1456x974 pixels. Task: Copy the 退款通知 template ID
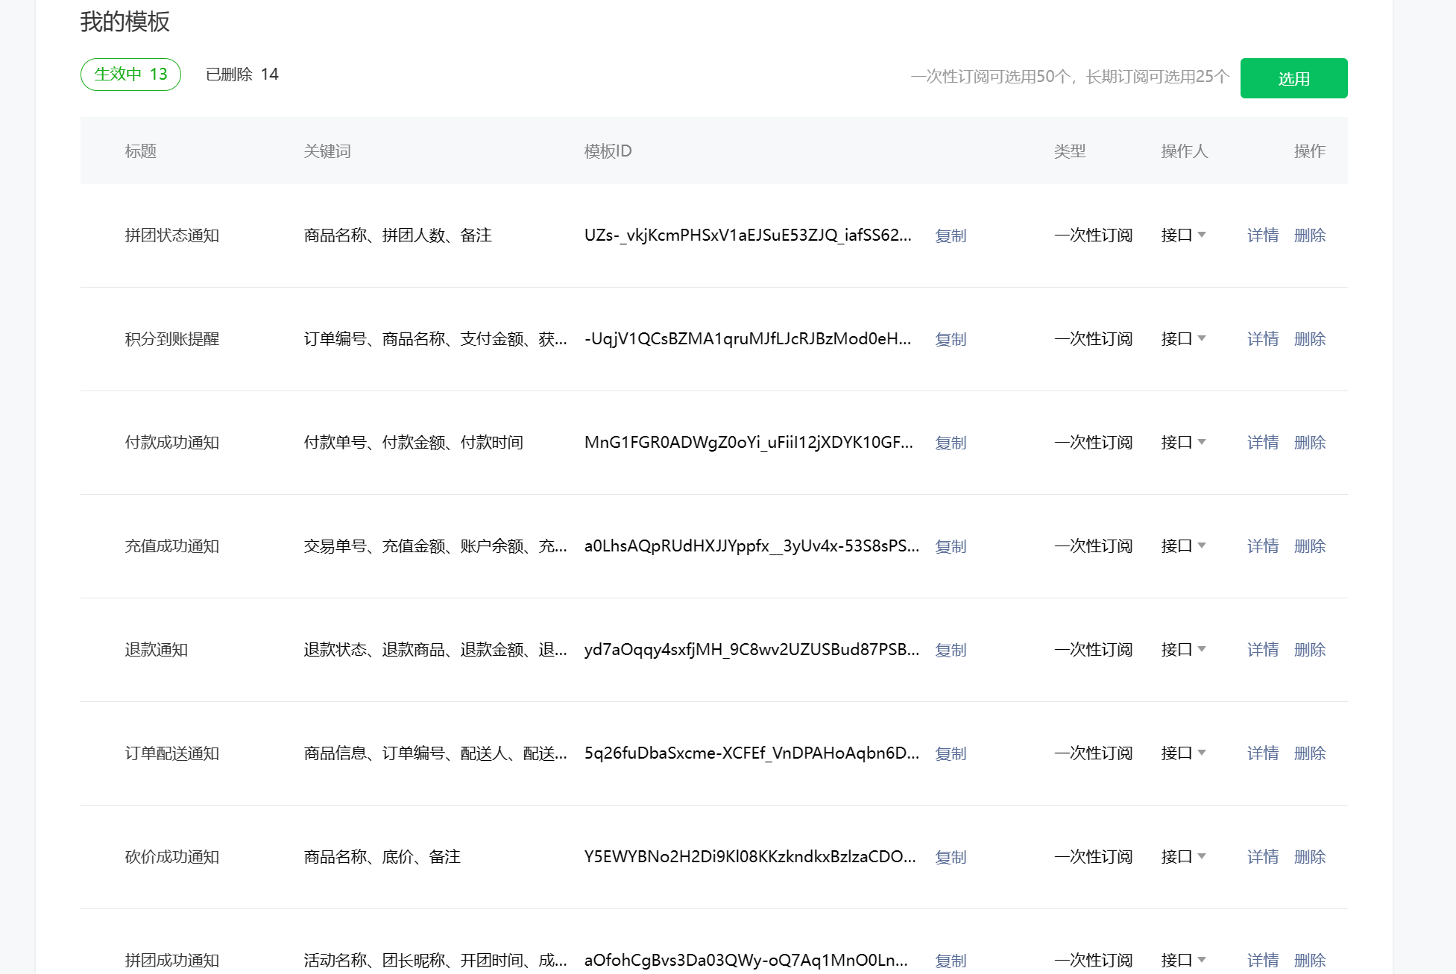pos(951,650)
